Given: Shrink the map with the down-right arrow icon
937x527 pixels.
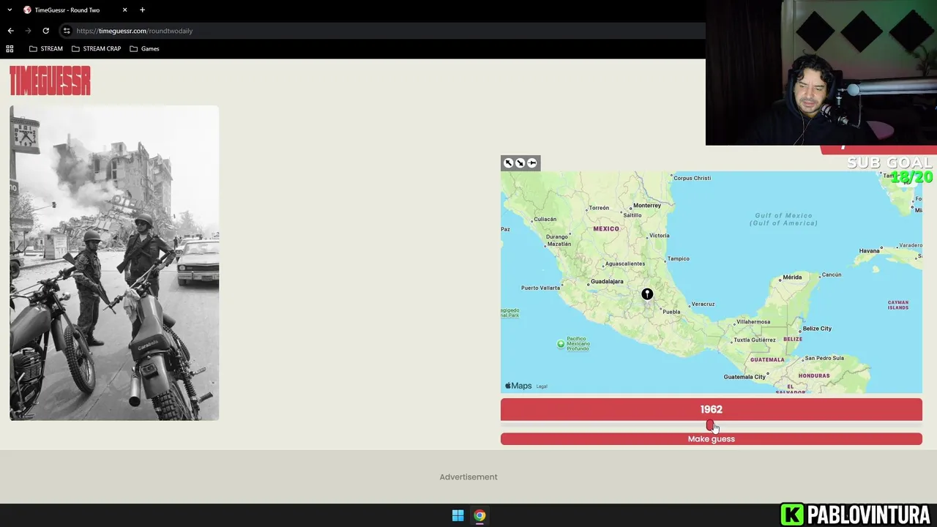Looking at the screenshot, I should pos(520,163).
